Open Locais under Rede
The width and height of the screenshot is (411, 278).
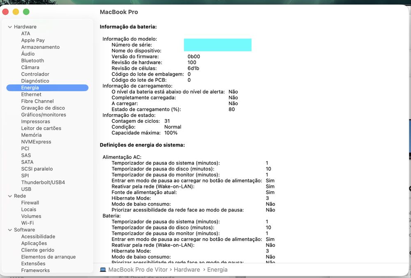[x=29, y=210]
